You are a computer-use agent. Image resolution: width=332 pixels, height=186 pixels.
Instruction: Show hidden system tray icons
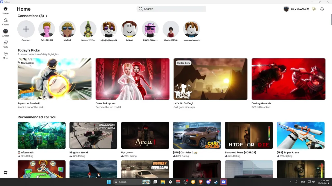click(x=291, y=182)
